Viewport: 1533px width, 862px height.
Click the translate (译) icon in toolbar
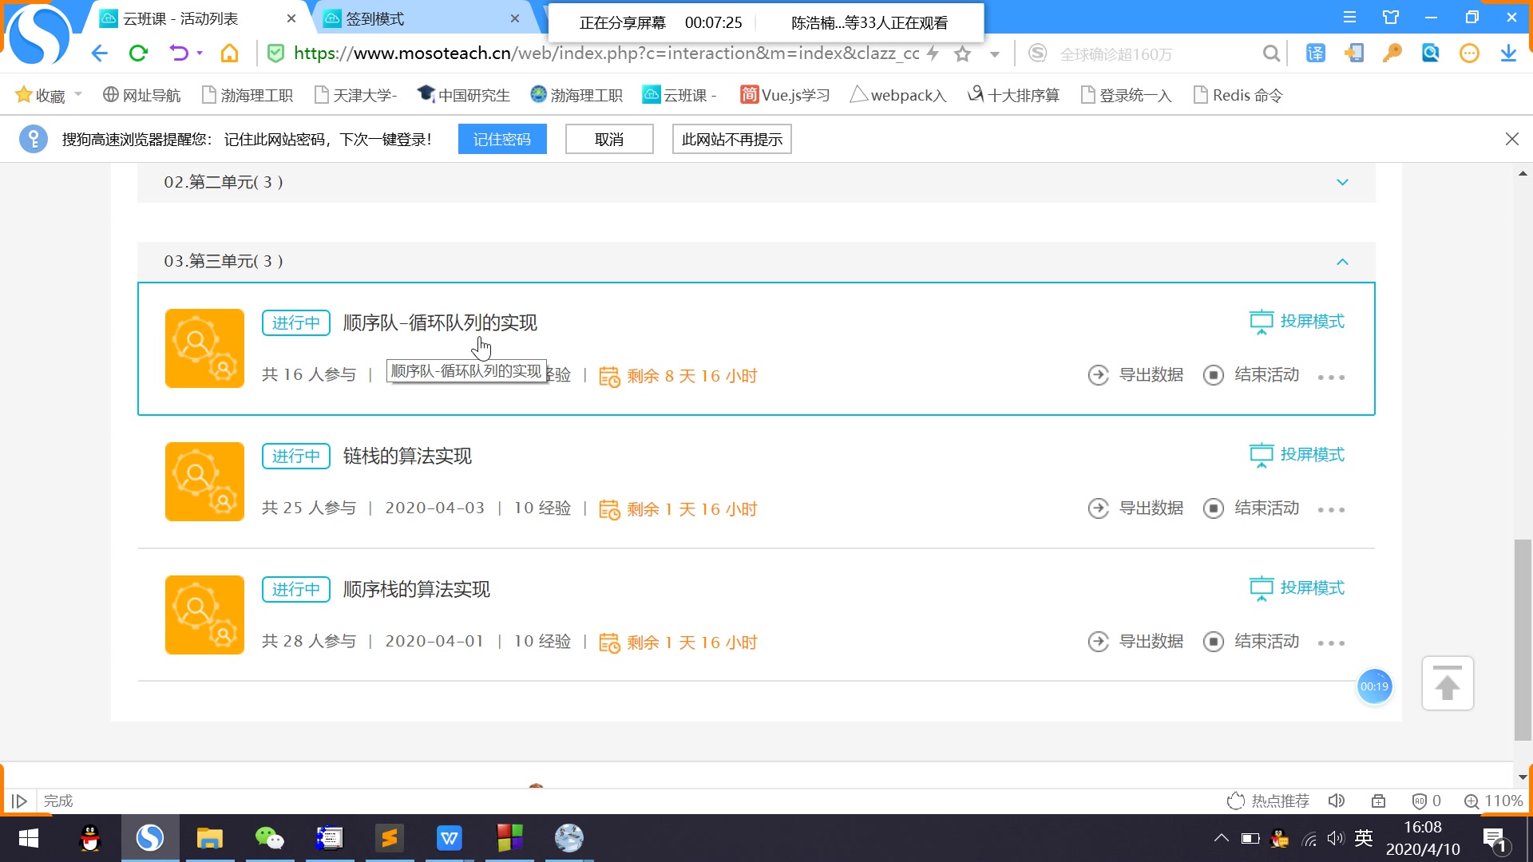[1315, 53]
